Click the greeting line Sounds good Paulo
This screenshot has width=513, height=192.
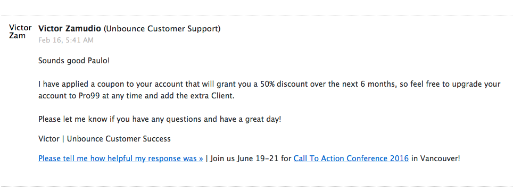click(x=74, y=61)
